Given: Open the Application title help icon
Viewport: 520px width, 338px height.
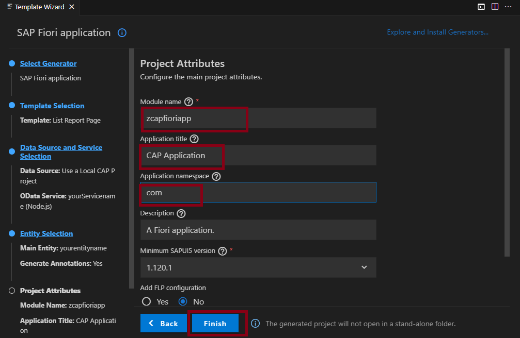Looking at the screenshot, I should pos(194,139).
